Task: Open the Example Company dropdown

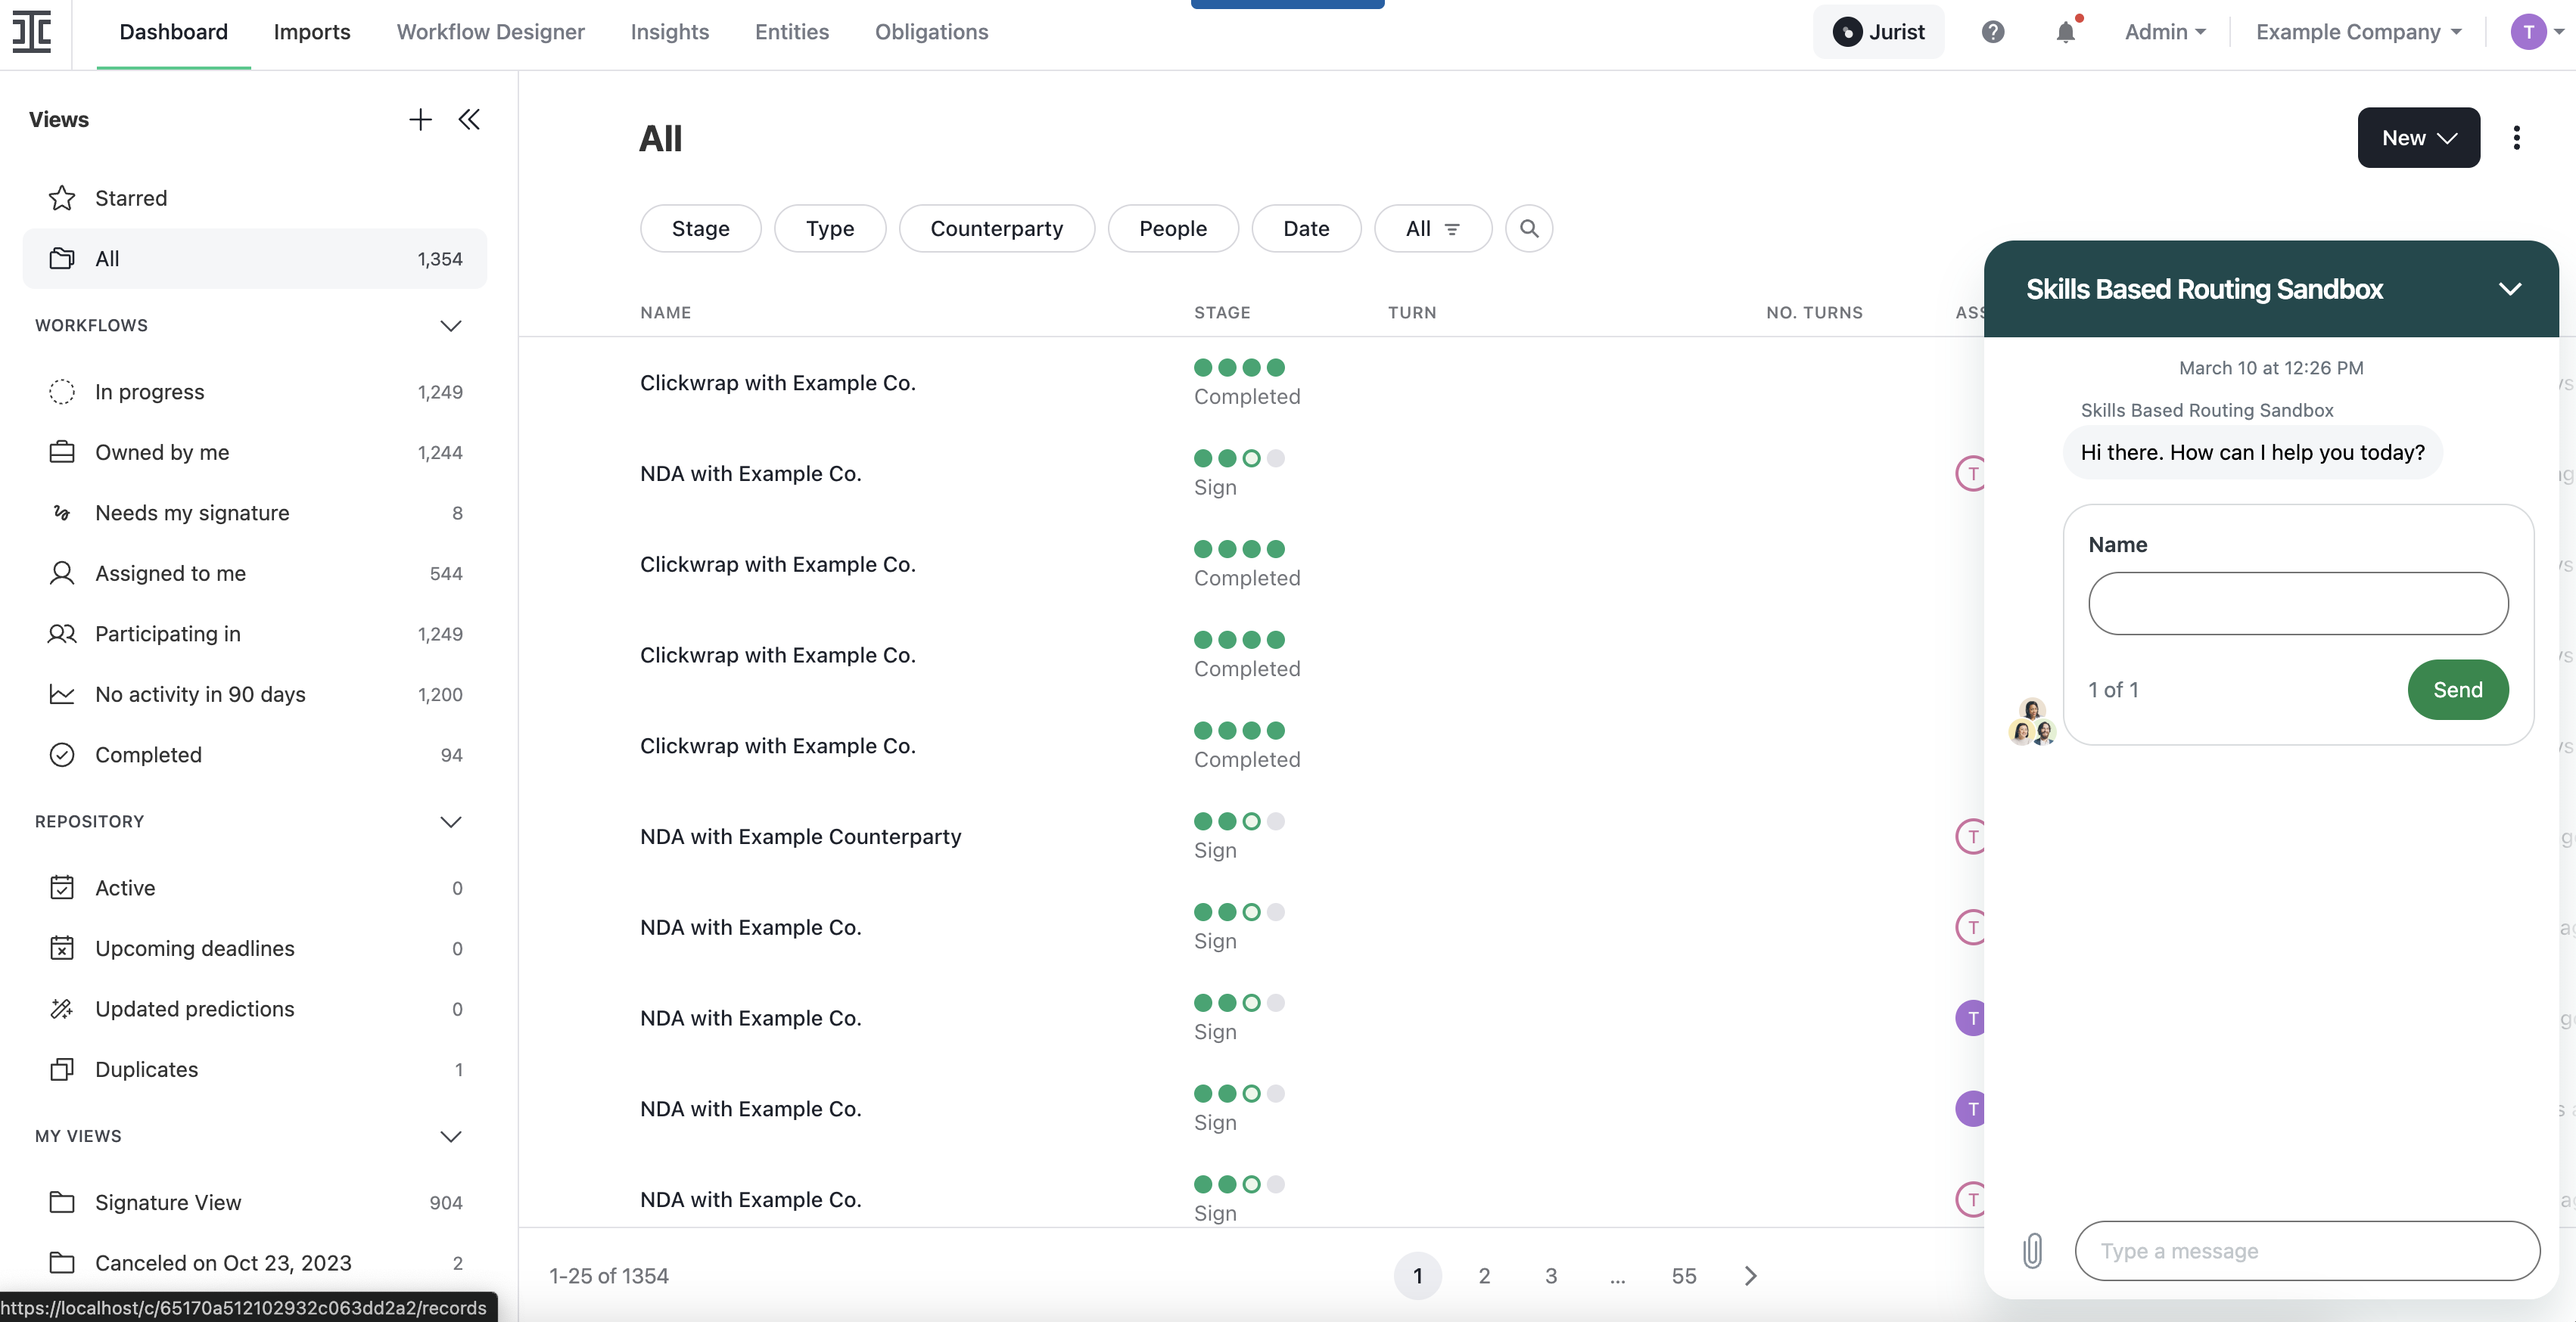Action: coord(2358,32)
